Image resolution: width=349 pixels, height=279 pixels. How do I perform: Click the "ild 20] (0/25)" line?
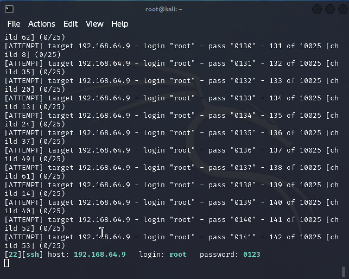pyautogui.click(x=35, y=89)
